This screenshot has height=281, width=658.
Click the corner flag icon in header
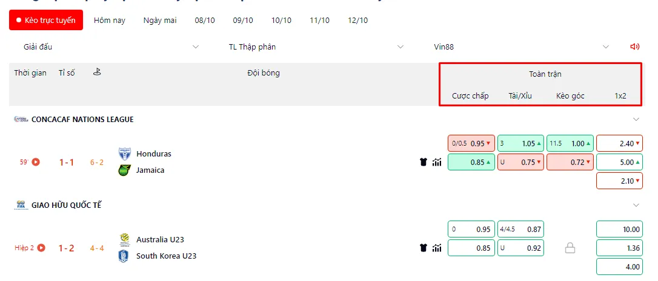click(x=98, y=72)
